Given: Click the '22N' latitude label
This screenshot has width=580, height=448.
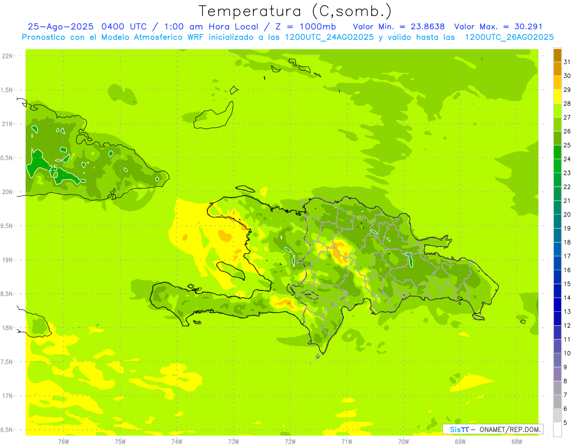Looking at the screenshot, I should (x=7, y=56).
